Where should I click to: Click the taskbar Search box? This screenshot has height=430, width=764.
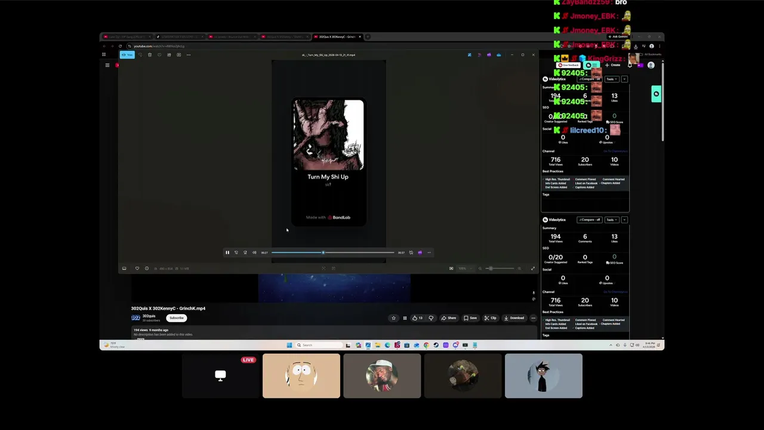[319, 345]
